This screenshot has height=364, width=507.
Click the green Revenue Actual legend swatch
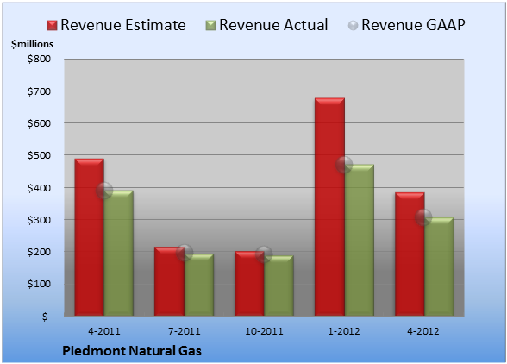point(210,26)
